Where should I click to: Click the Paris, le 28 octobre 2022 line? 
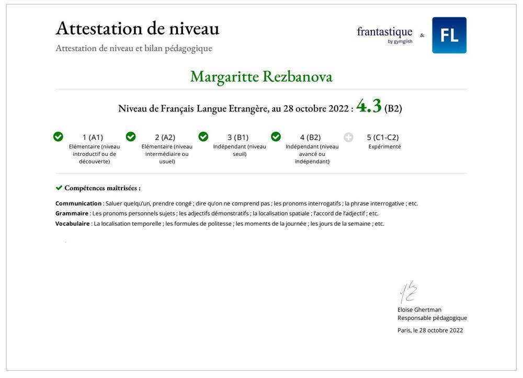coord(430,330)
